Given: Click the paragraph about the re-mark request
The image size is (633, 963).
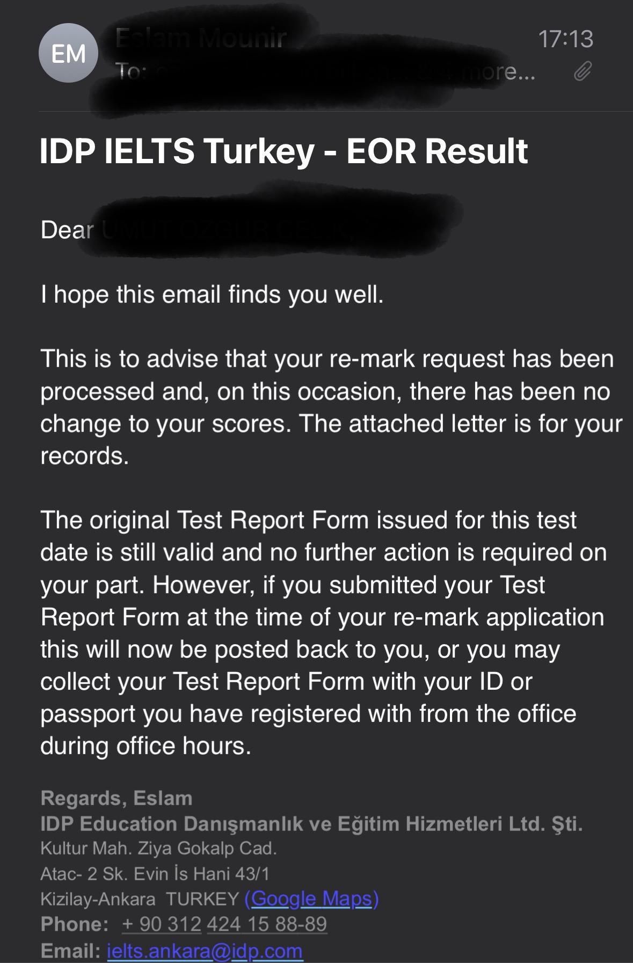Looking at the screenshot, I should pyautogui.click(x=328, y=407).
